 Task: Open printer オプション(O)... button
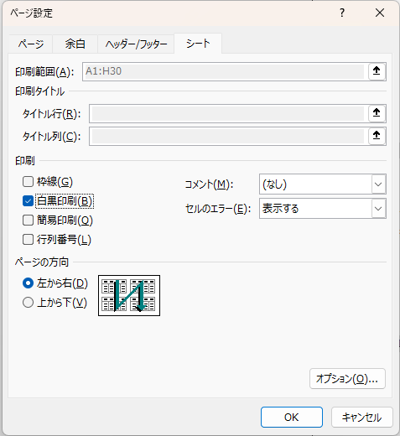tap(347, 379)
